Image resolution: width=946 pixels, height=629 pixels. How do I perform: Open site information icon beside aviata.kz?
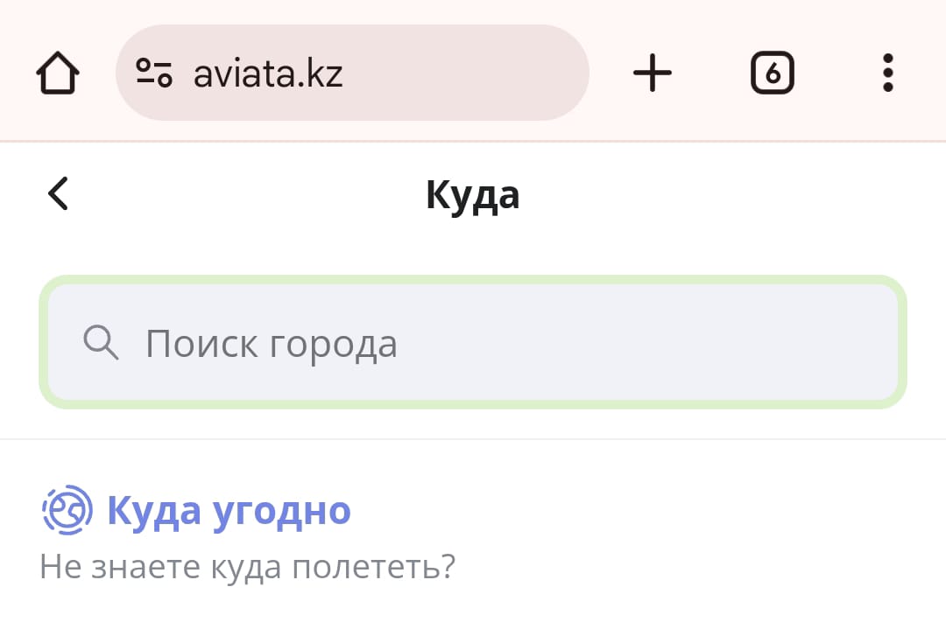point(154,73)
